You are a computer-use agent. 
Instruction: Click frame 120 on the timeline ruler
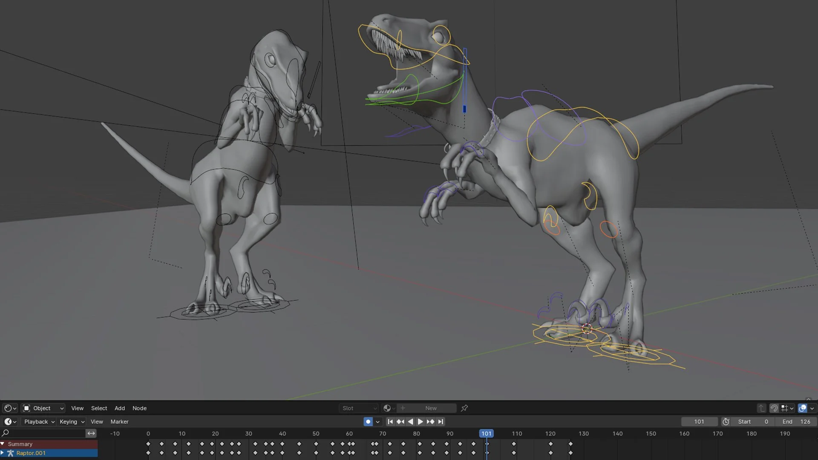pos(550,434)
